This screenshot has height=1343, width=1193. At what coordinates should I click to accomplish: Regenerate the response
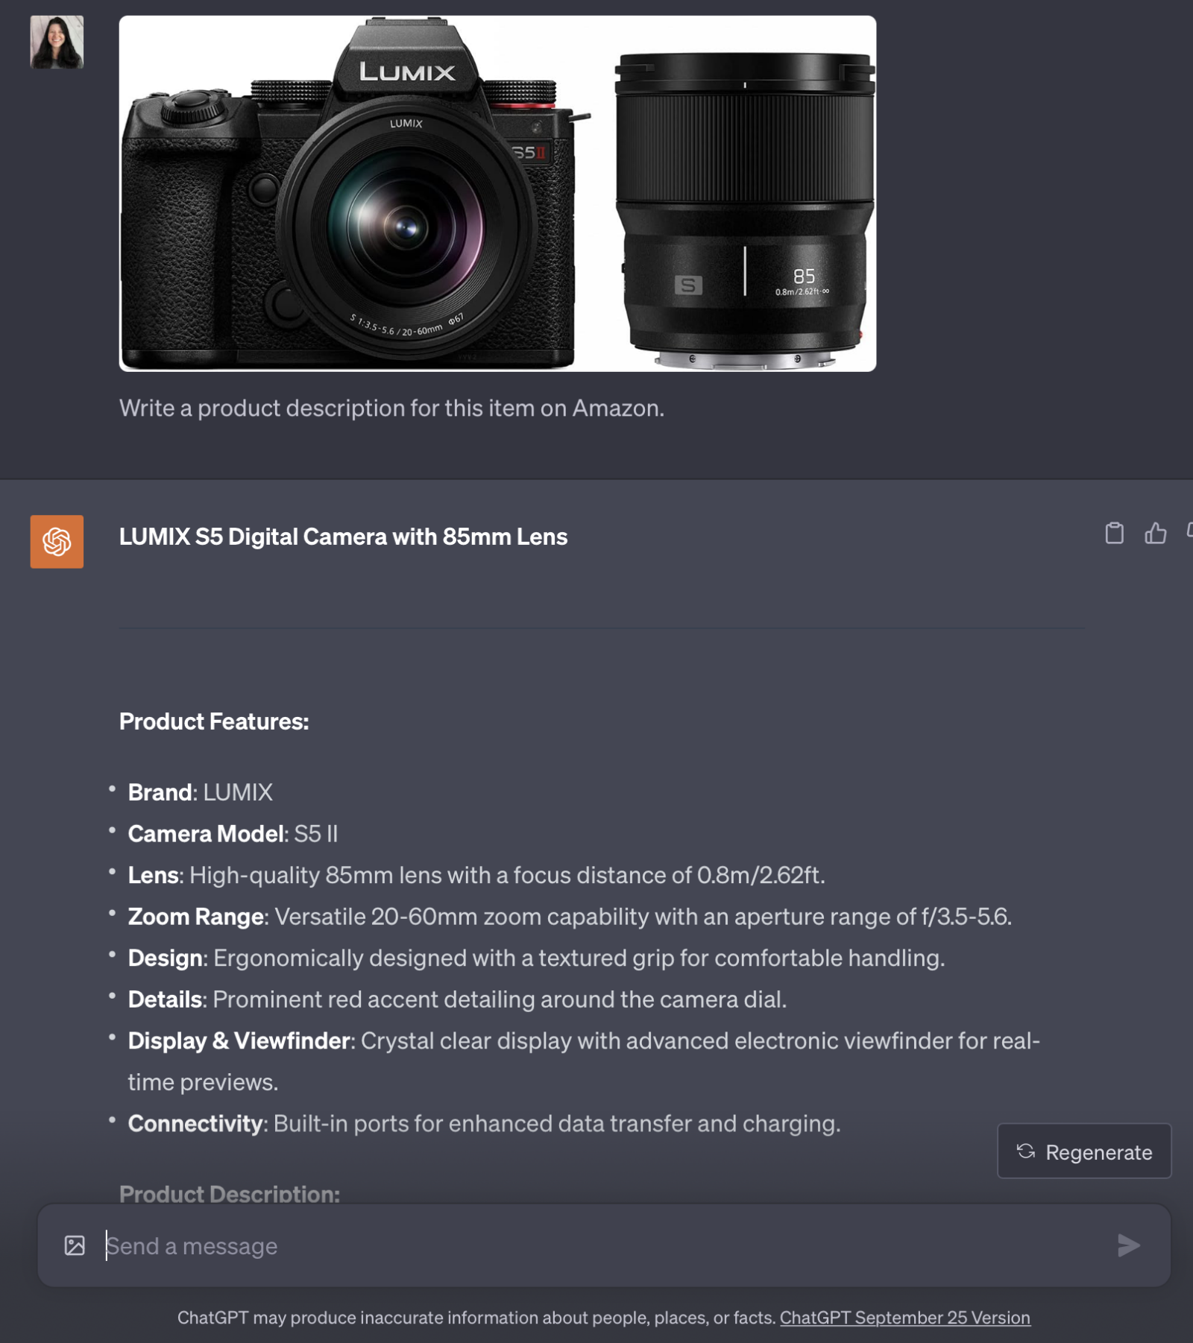coord(1084,1151)
